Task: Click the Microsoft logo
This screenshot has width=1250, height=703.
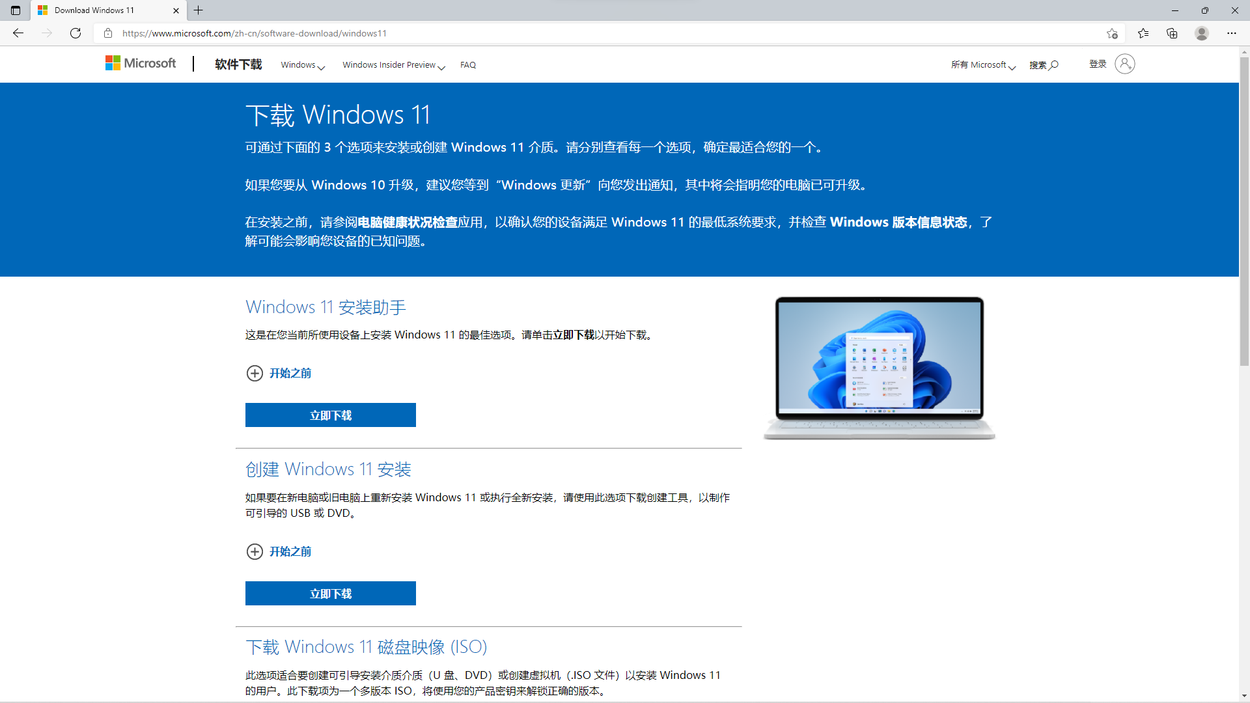Action: click(x=141, y=63)
